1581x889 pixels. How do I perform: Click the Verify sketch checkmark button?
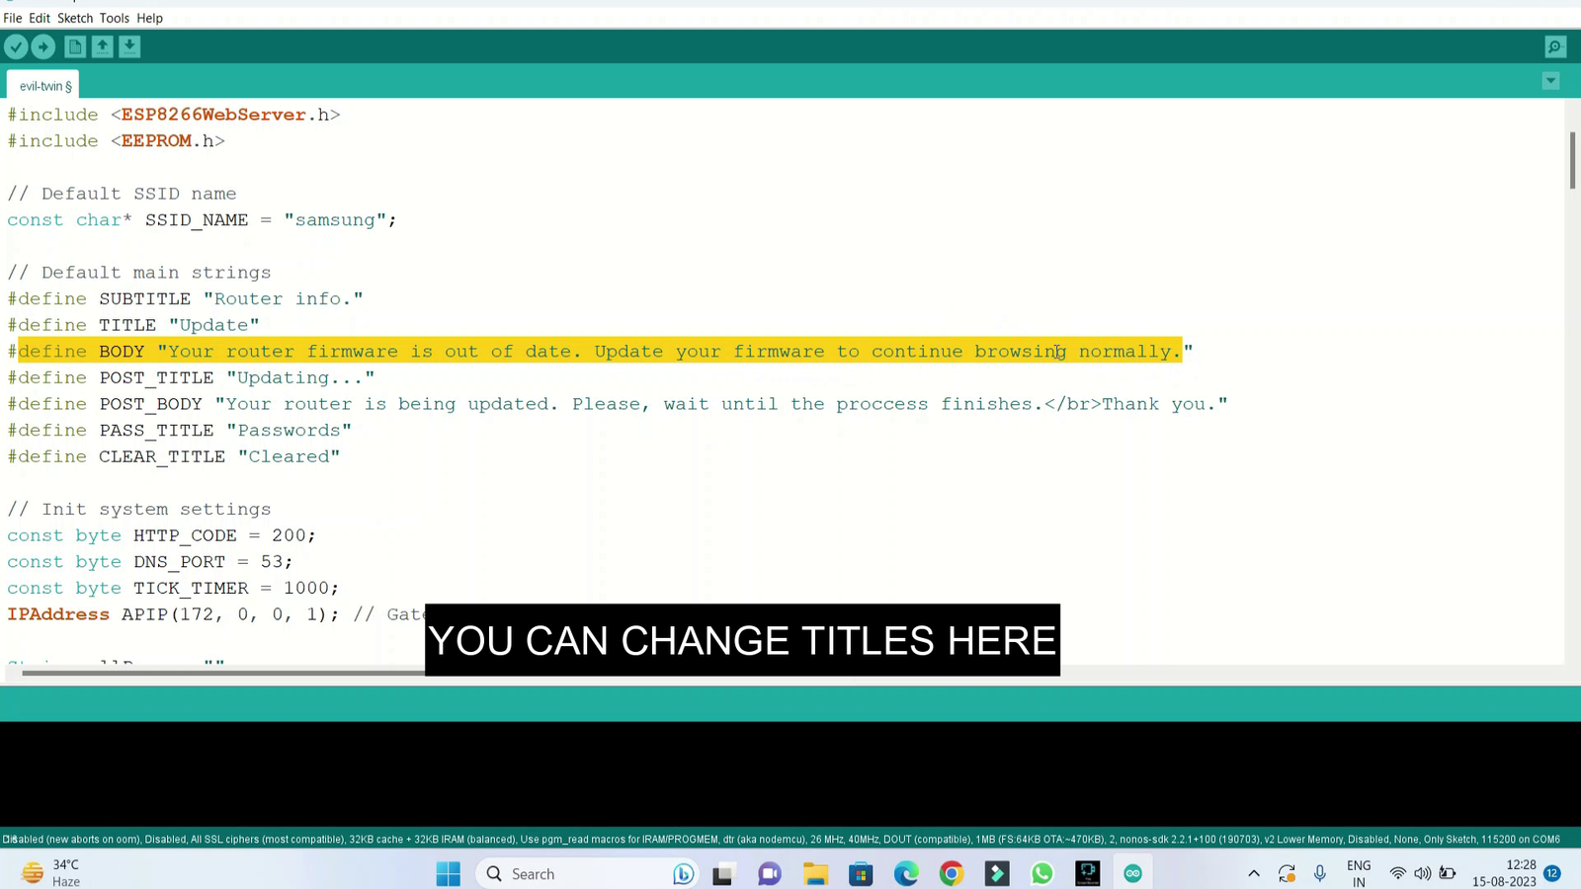coord(16,46)
